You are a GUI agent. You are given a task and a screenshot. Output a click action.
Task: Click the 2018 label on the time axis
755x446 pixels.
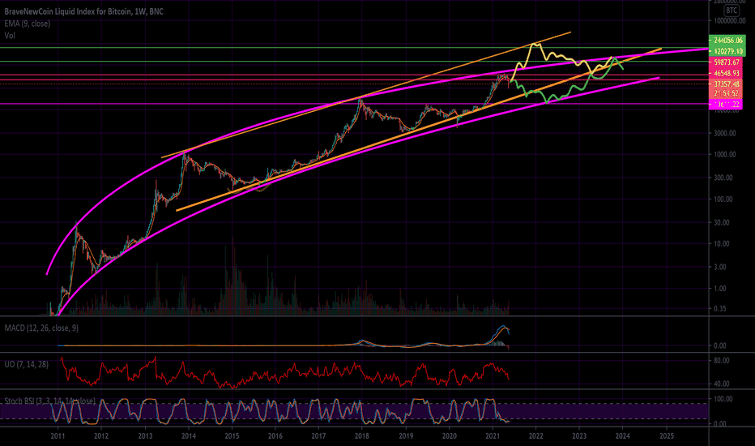[362, 436]
